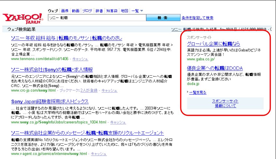Image resolution: width=276 pixels, height=159 pixels.
Task: Open cache for r-agent.co.jp result
Action: [99, 154]
